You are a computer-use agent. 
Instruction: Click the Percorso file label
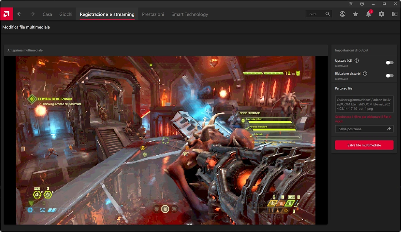[x=343, y=88]
